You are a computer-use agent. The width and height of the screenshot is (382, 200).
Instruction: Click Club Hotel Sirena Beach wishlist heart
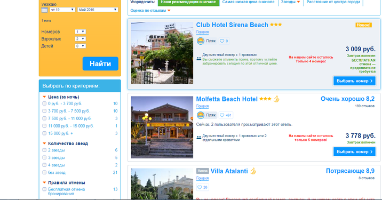[x=222, y=41]
